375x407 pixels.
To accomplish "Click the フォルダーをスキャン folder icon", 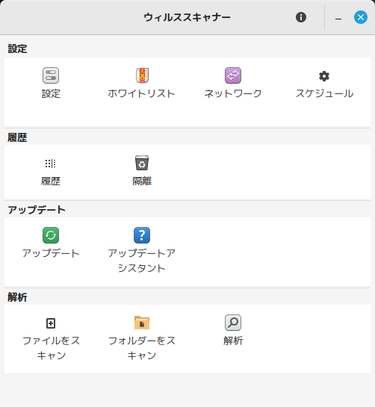I will click(x=142, y=323).
